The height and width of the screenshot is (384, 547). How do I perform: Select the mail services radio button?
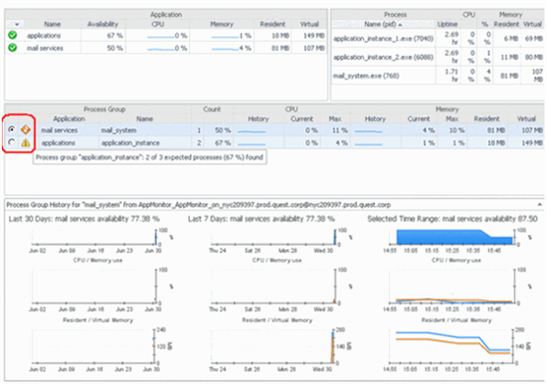(x=12, y=129)
